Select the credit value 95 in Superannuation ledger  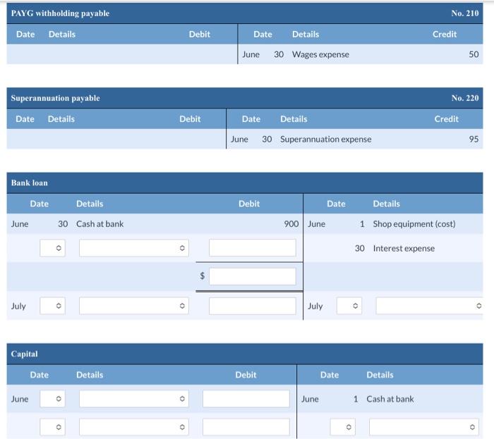pyautogui.click(x=474, y=140)
